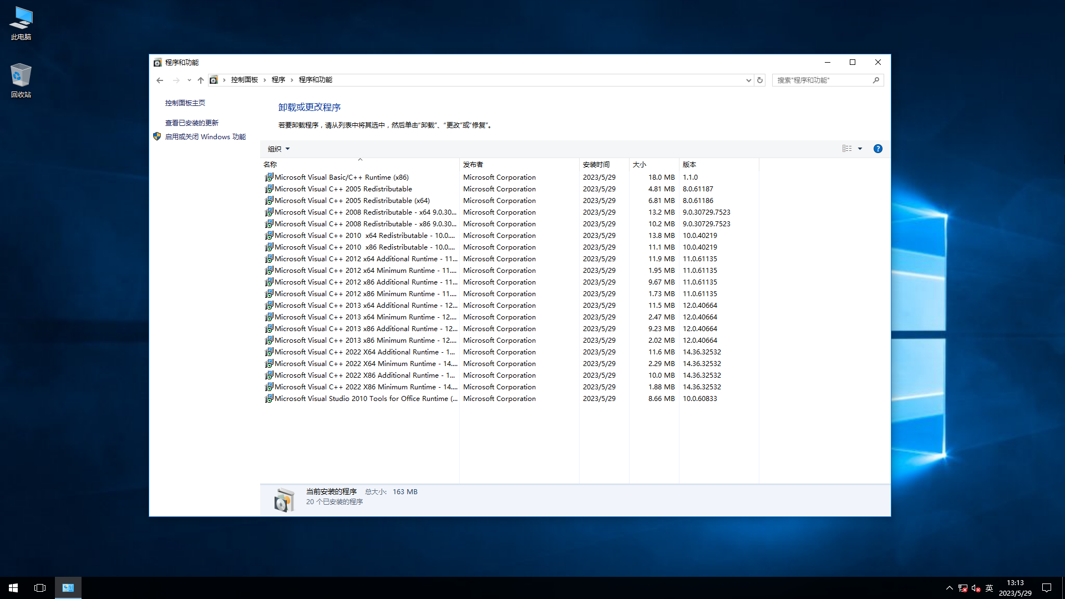Expand recent locations dropdown arrow
The height and width of the screenshot is (599, 1065).
pyautogui.click(x=189, y=80)
